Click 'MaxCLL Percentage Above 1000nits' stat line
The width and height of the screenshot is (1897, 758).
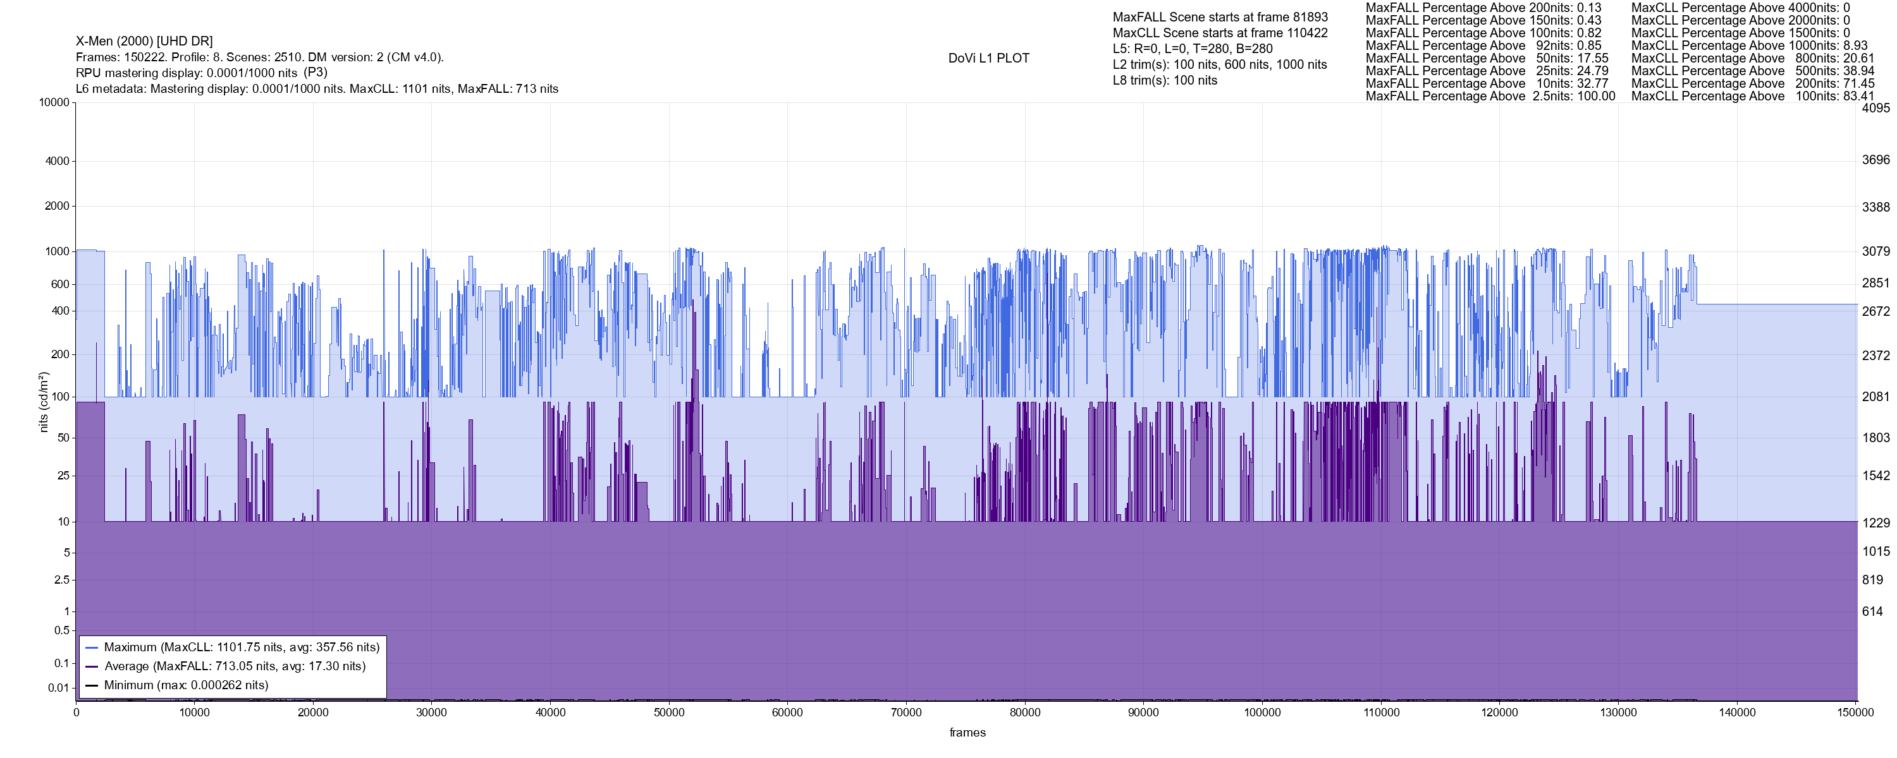coord(1749,45)
